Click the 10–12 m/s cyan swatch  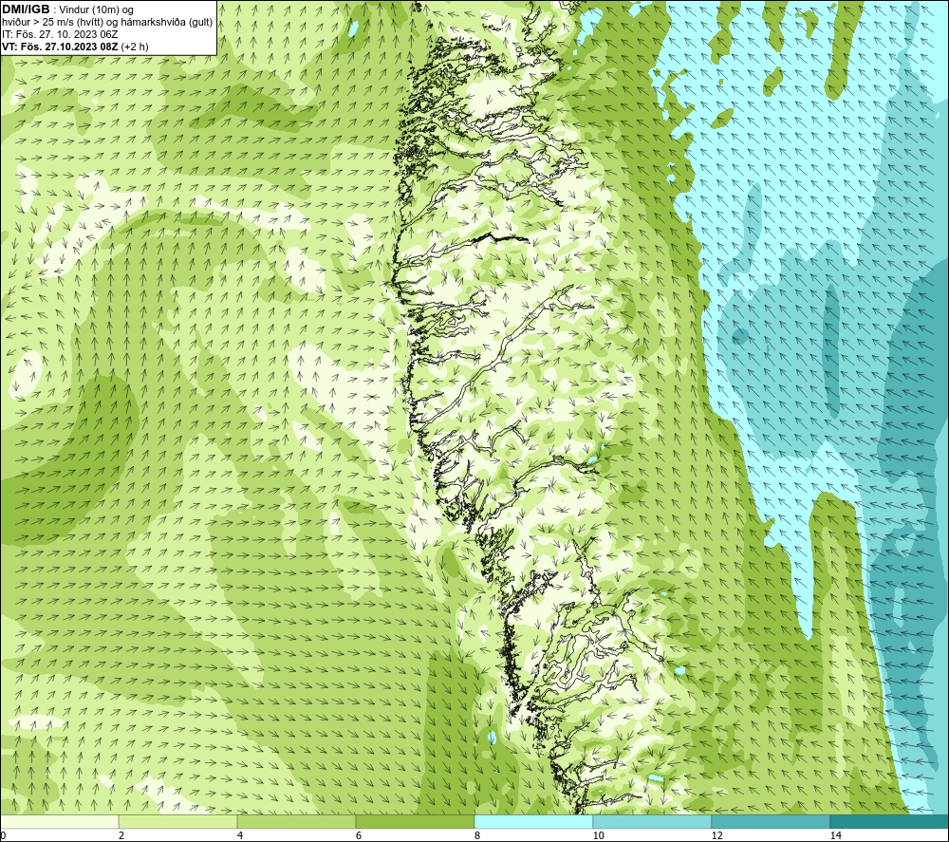(653, 822)
